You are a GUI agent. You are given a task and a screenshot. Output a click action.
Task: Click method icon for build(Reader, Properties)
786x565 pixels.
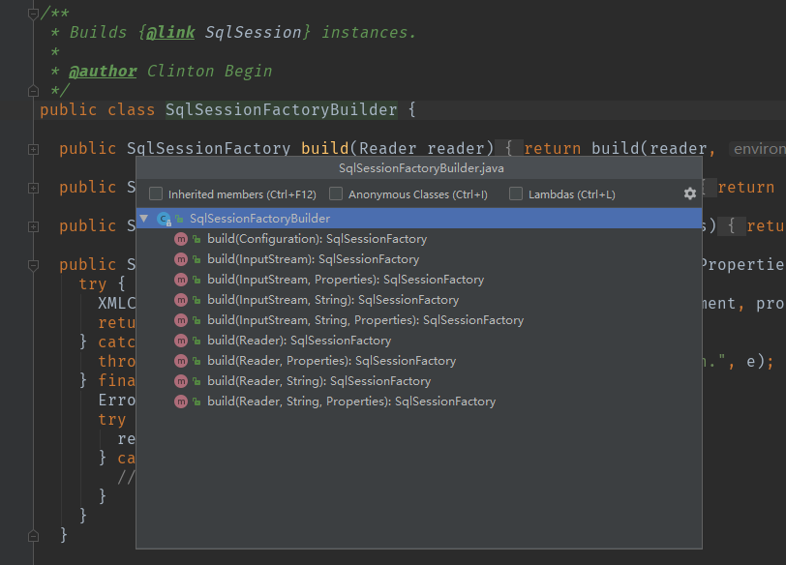tap(181, 361)
